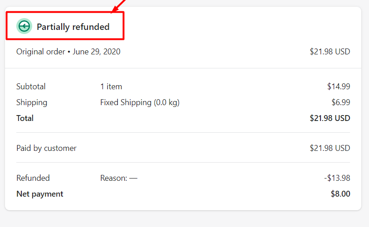Click the refund "Reason: —" text
369x227 pixels.
[119, 178]
